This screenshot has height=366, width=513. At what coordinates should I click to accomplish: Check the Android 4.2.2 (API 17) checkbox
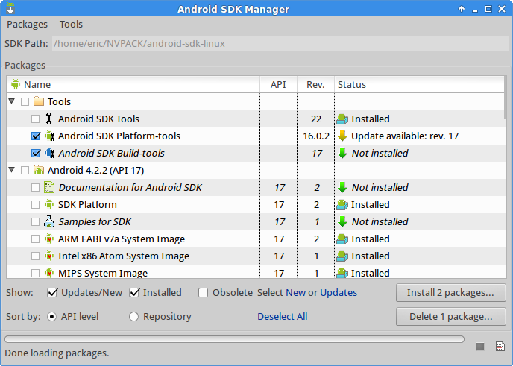[x=25, y=170]
